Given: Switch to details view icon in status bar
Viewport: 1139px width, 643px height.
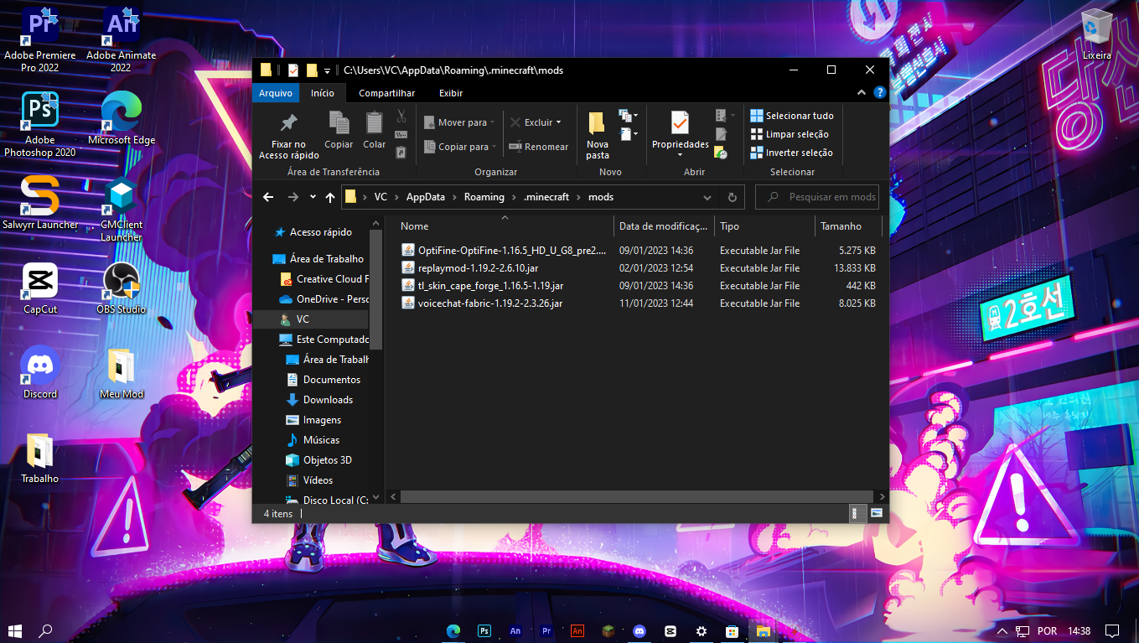Looking at the screenshot, I should coord(857,513).
